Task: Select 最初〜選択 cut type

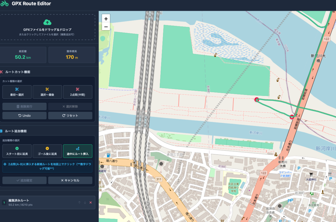Action: (x=17, y=92)
